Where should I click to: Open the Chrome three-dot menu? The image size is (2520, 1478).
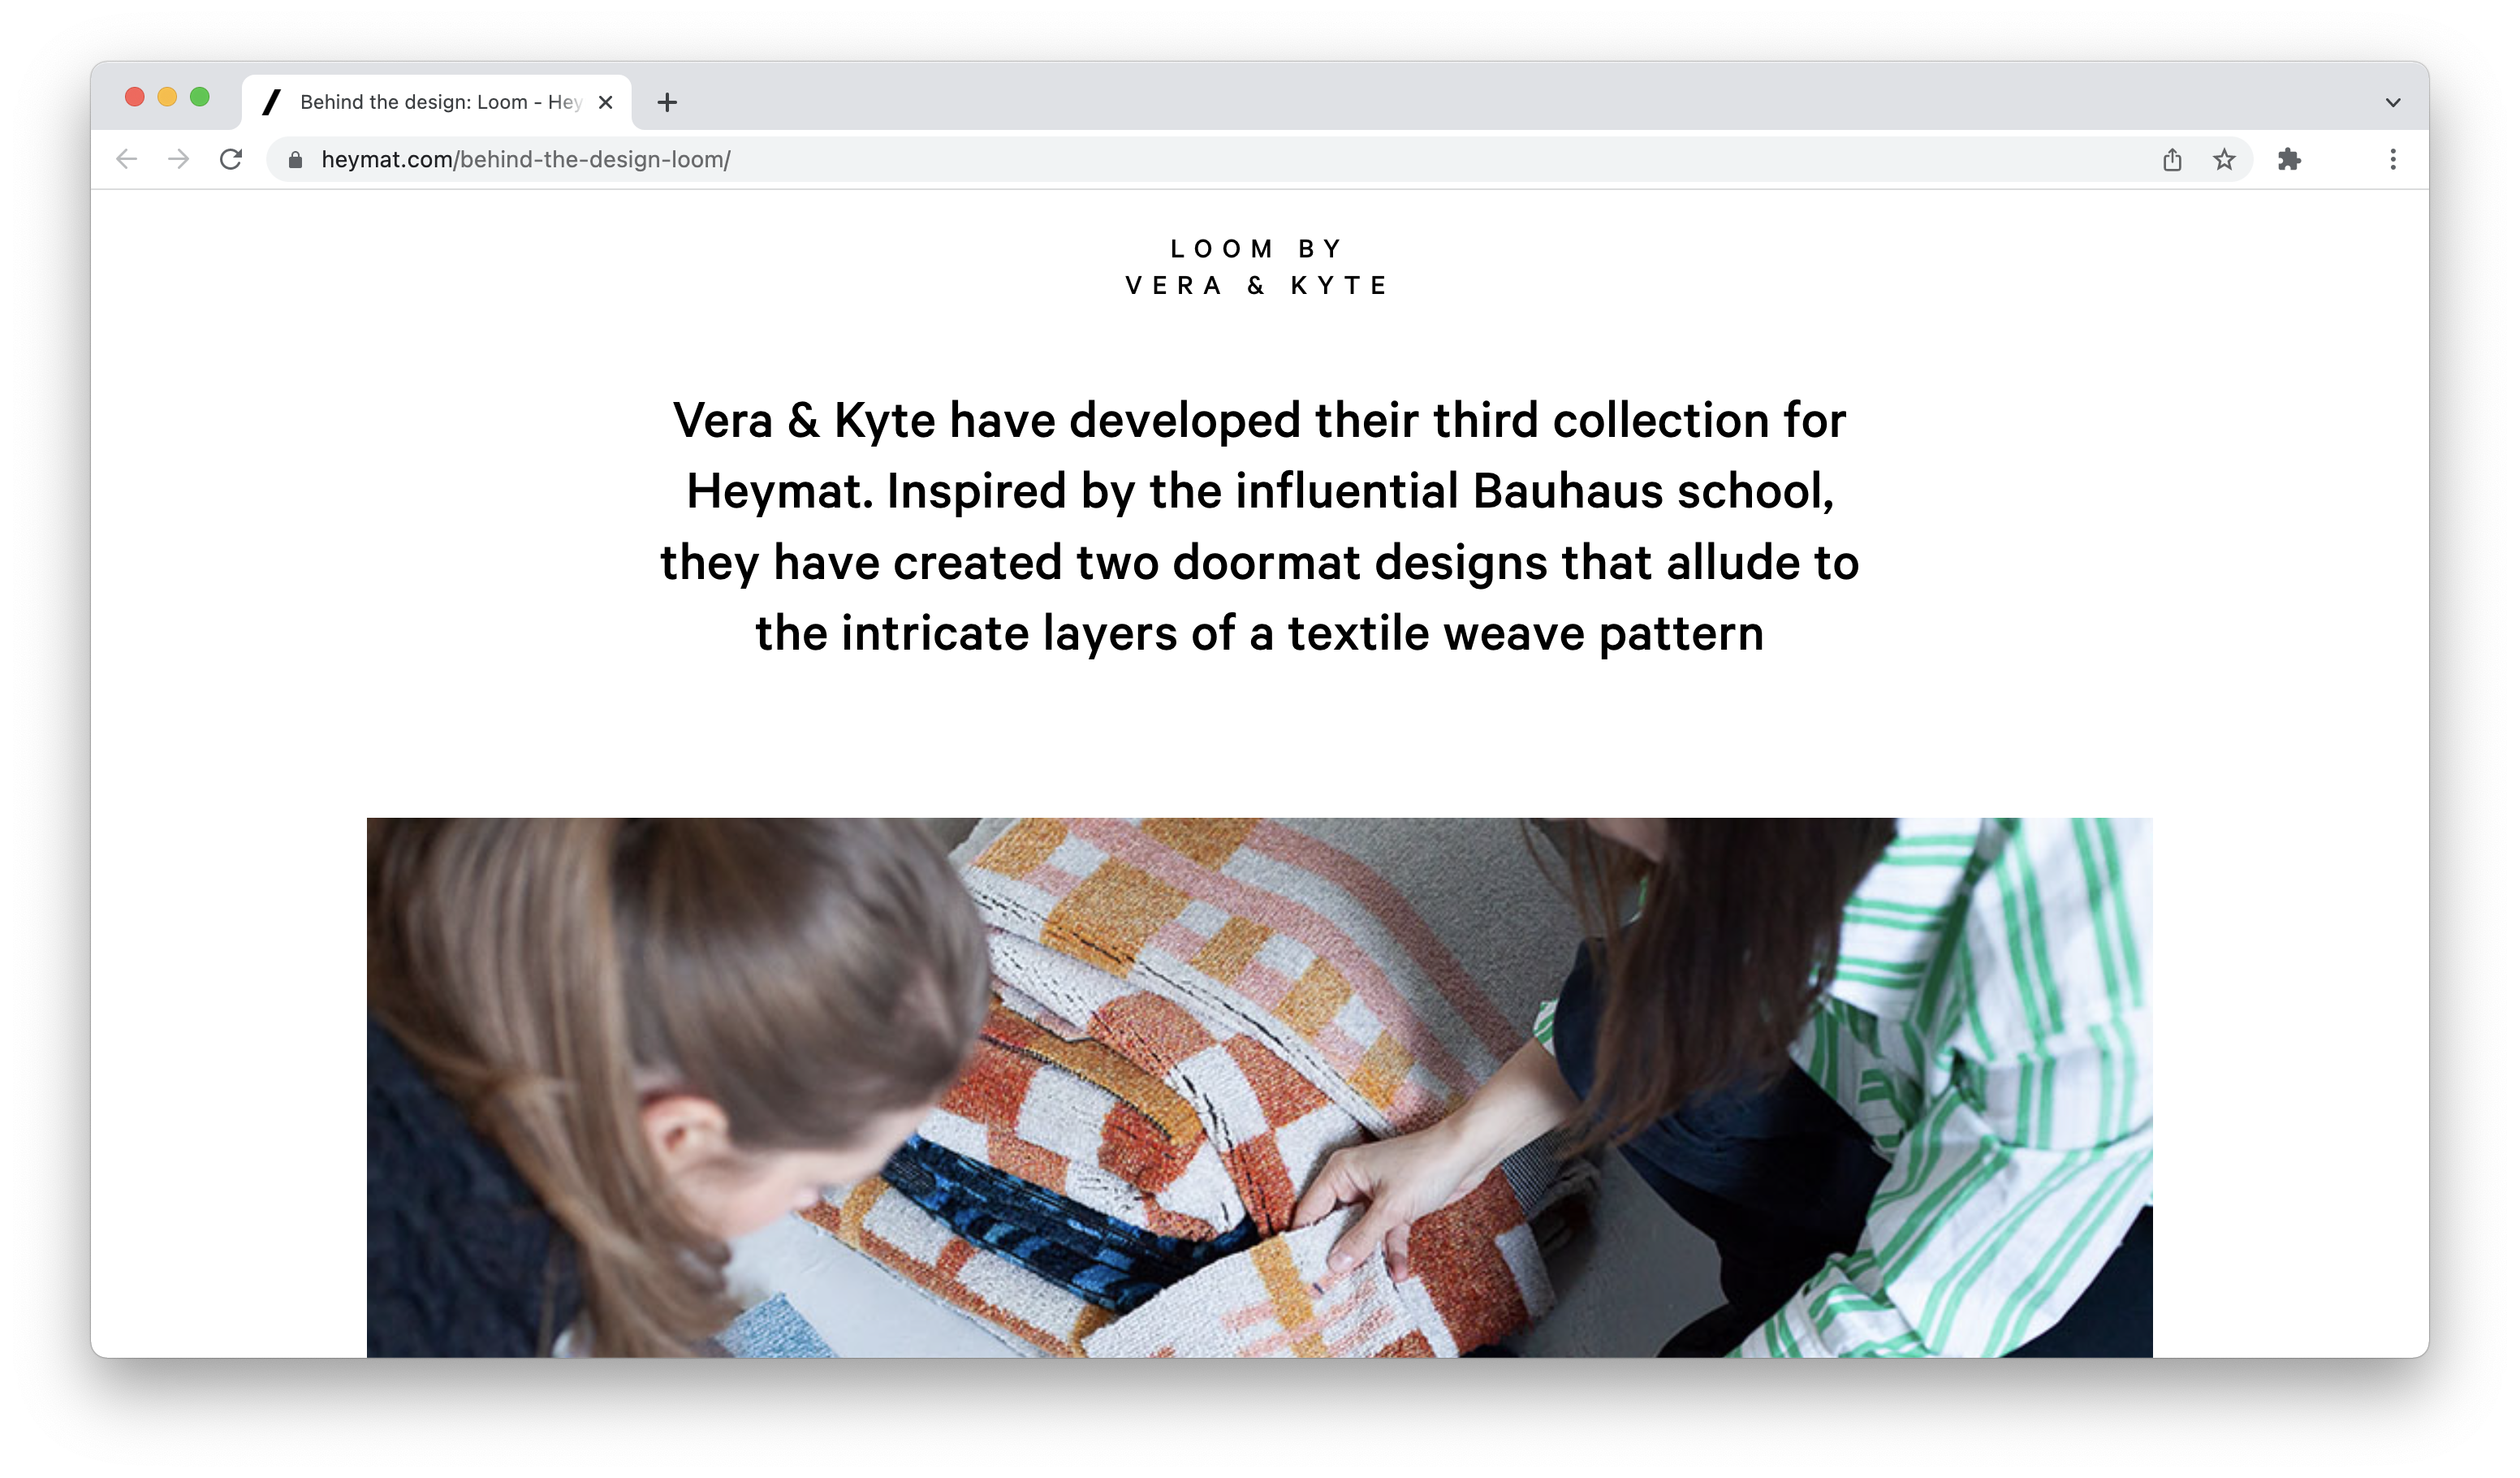[2393, 160]
